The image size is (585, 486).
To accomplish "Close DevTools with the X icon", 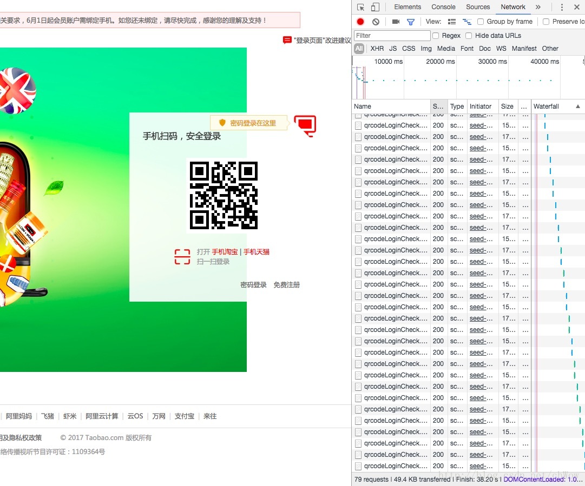I will click(x=577, y=7).
